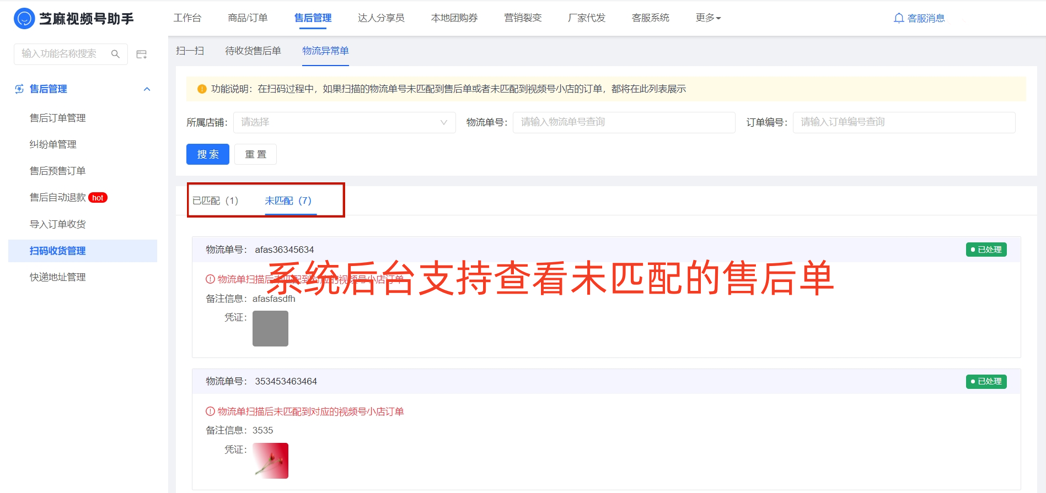Click the 已处理 tag on 353453463464 card
Image resolution: width=1046 pixels, height=493 pixels.
(986, 381)
